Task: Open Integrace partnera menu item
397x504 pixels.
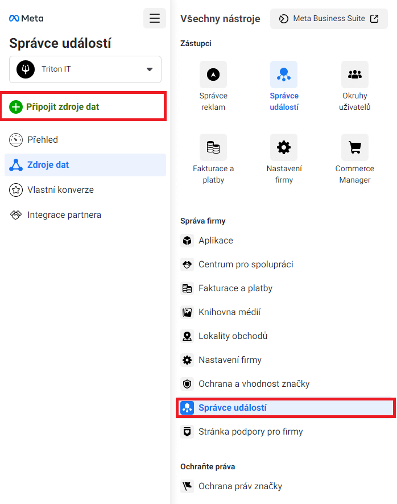Action: pyautogui.click(x=64, y=215)
